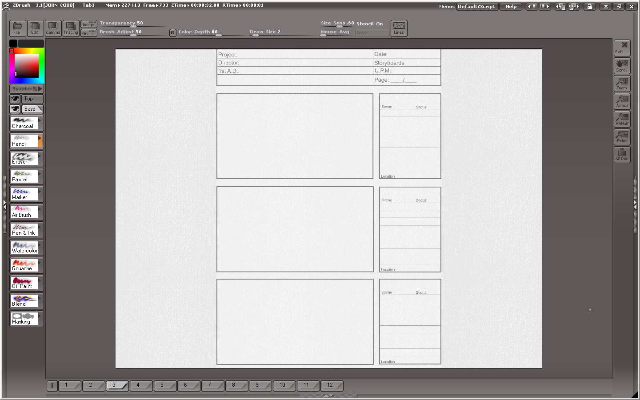The height and width of the screenshot is (400, 640).
Task: Toggle the Invr stencil button
Action: (x=372, y=32)
